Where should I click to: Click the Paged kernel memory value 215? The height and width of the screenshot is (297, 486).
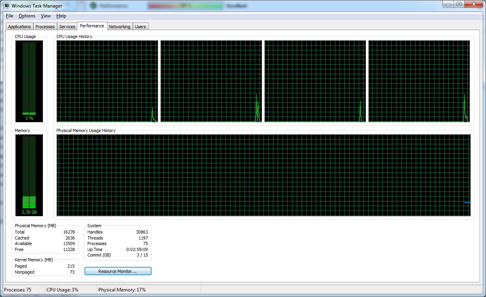[71, 266]
